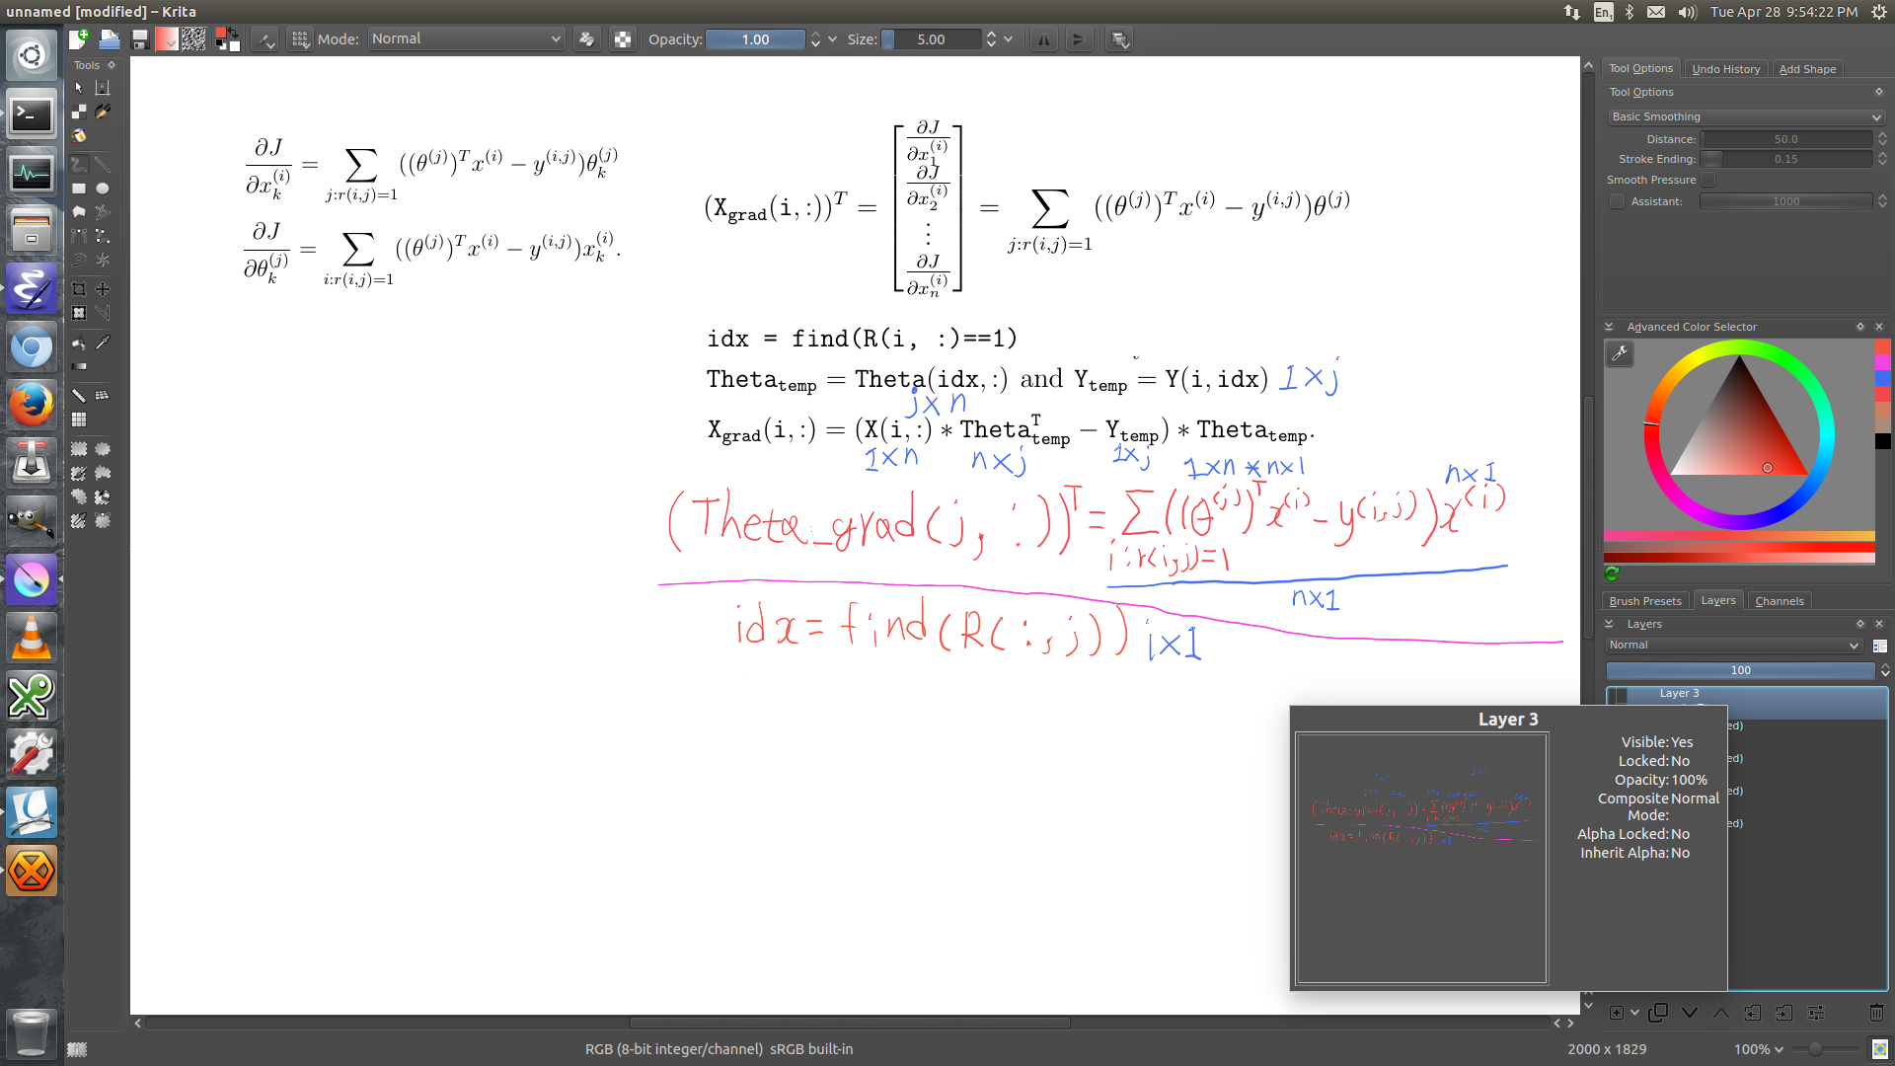Select the Move layer tool
The image size is (1895, 1066).
[x=103, y=289]
